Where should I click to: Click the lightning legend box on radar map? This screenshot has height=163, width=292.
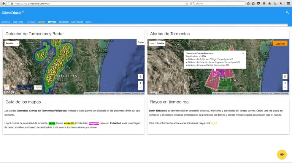pyautogui.click(x=38, y=87)
